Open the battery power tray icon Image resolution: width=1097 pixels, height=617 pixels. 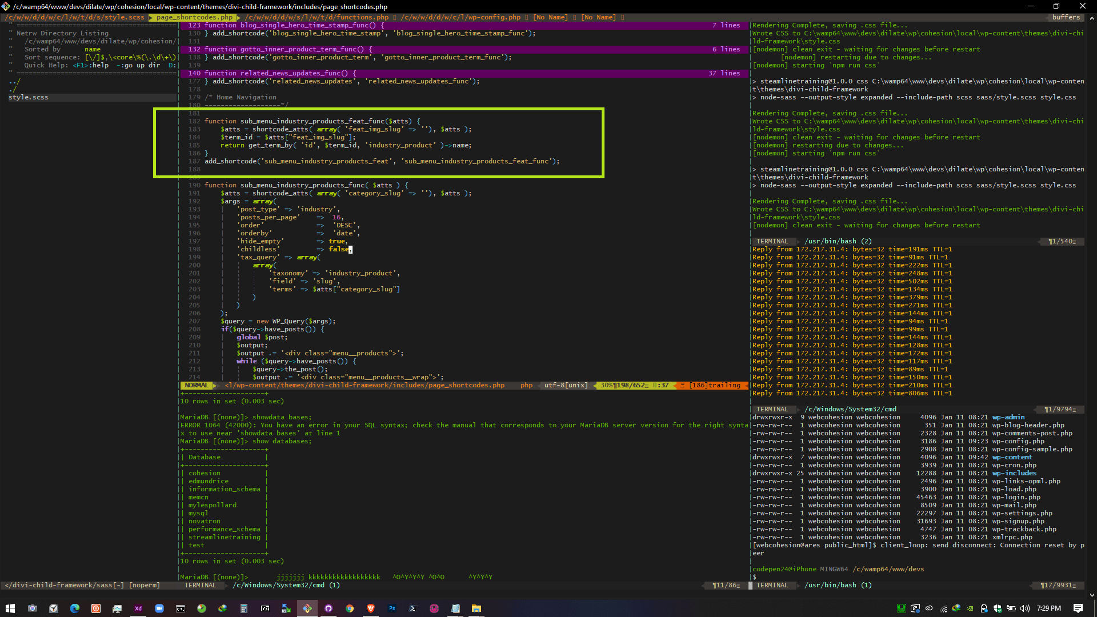[1011, 608]
